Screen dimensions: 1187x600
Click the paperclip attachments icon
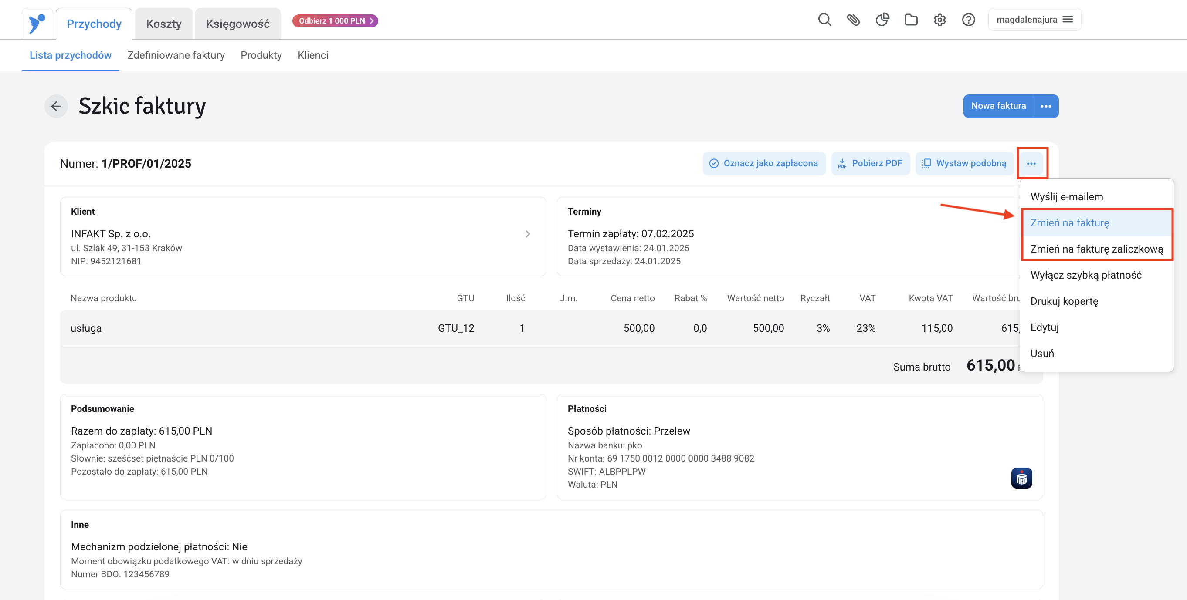[853, 20]
